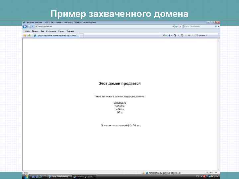Open the recent pages dropdown beside navigation arrows
Screen dimensions: 239x179
point(33,27)
